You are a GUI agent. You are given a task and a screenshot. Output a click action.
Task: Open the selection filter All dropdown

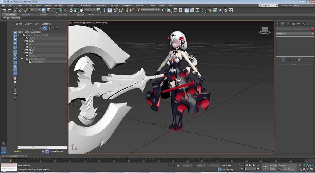click(x=35, y=10)
